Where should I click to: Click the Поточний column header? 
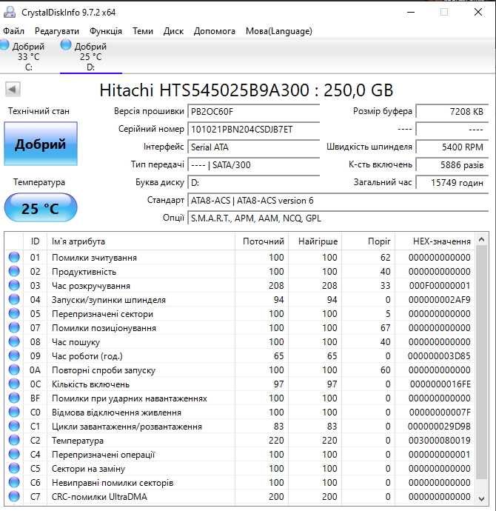pyautogui.click(x=261, y=241)
